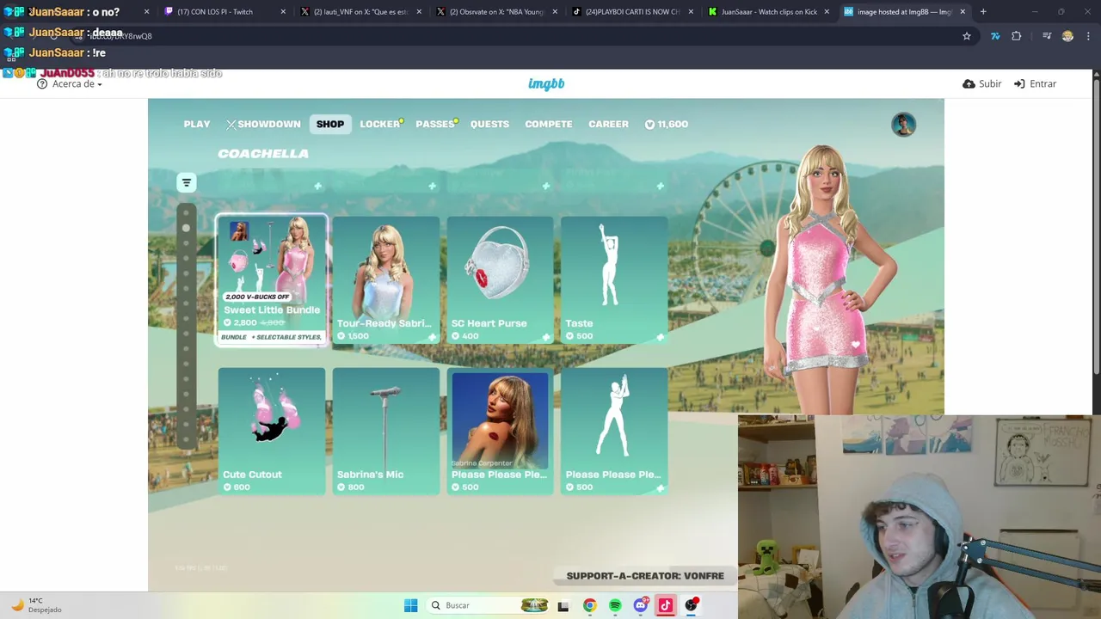The image size is (1101, 619).
Task: Select the SC Heart Purse card
Action: [x=500, y=279]
